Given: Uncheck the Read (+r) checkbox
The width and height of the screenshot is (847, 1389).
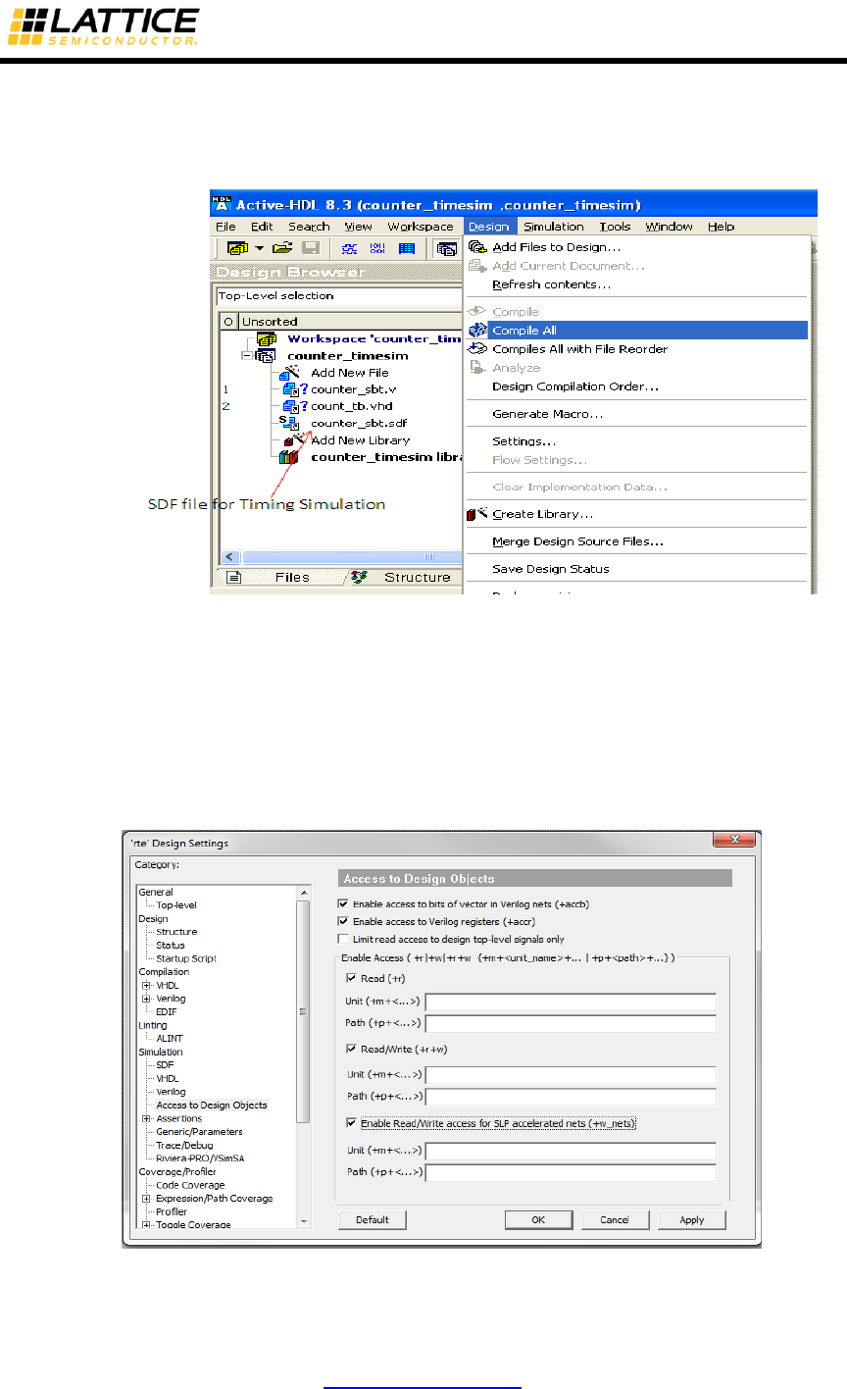Looking at the screenshot, I should click(352, 978).
